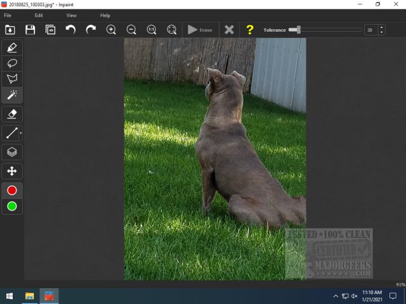Expand the Line tool options arrow
Image resolution: width=406 pixels, height=304 pixels.
coord(21,134)
